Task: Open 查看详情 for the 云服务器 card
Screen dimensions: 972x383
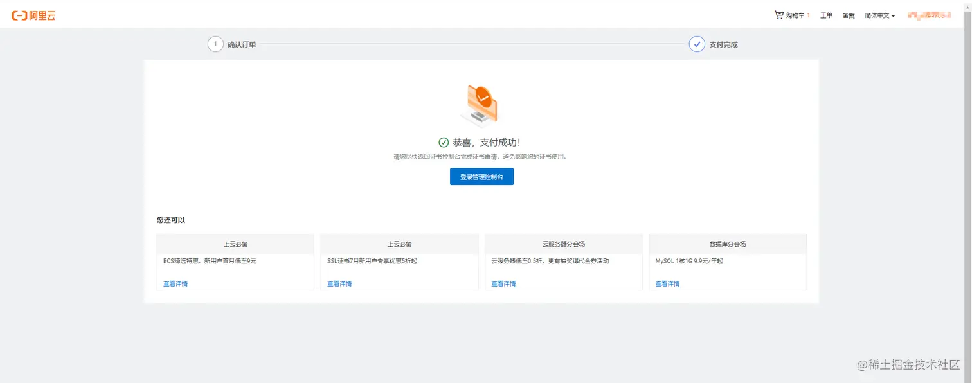Action: [x=503, y=284]
